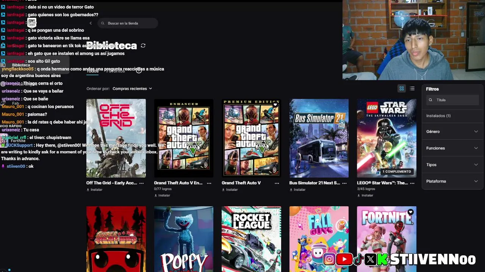Open options menu for LEGO Star Wars

tap(412, 183)
